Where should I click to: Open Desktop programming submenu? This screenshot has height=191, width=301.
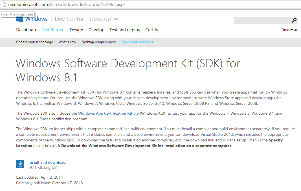click(x=99, y=42)
